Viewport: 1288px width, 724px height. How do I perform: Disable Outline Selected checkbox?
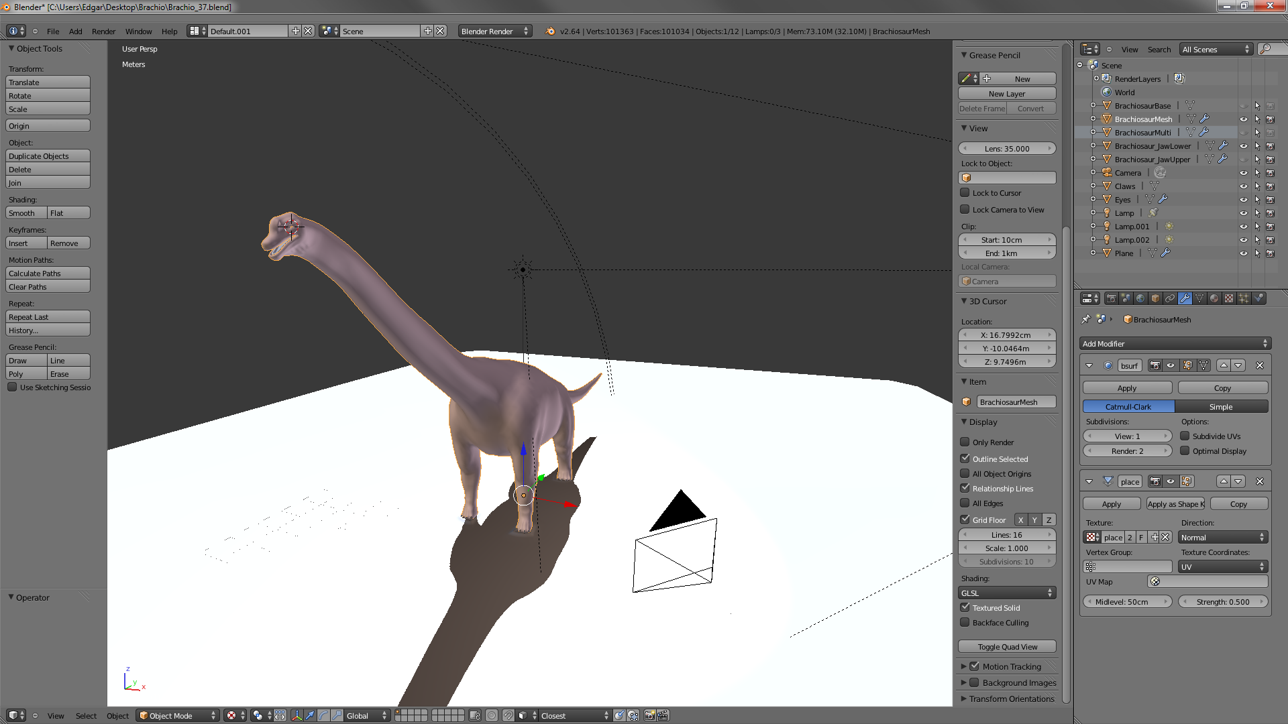[x=965, y=459]
